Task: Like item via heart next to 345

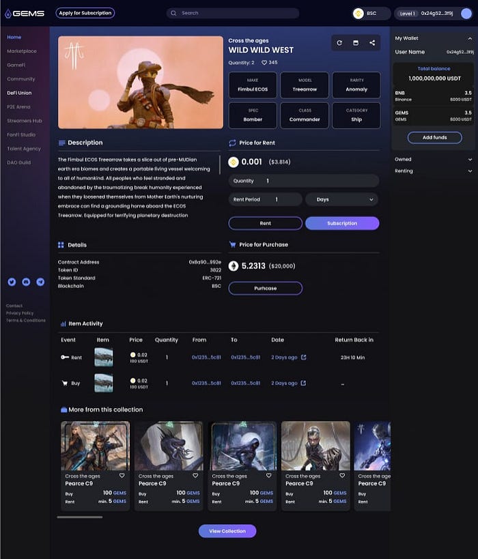Action: point(264,62)
